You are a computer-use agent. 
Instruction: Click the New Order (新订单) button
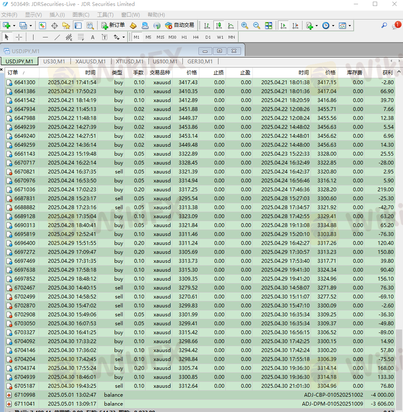coord(113,26)
